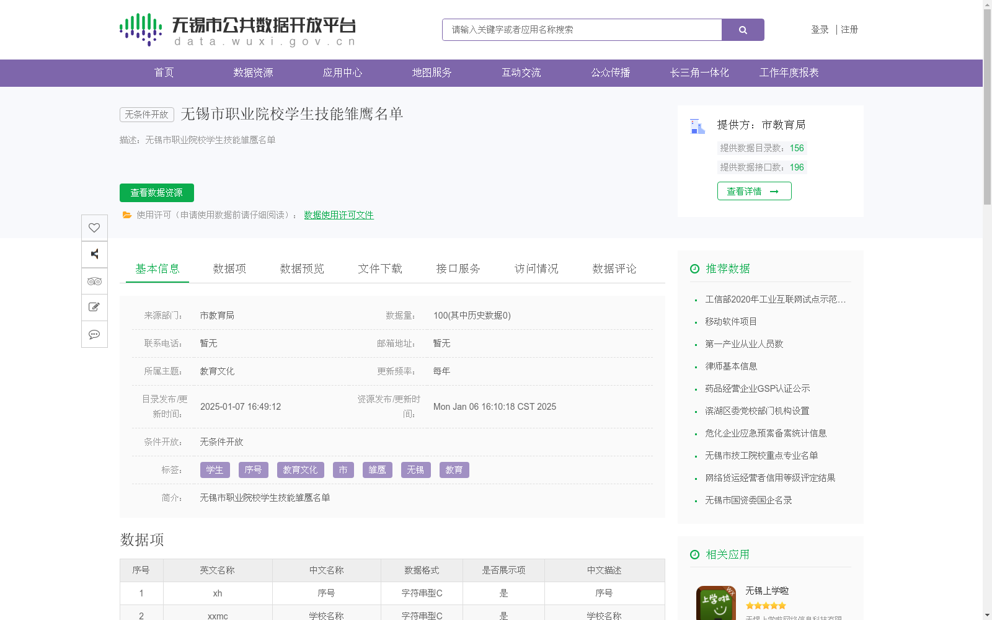Click the 序号 tag

[254, 470]
